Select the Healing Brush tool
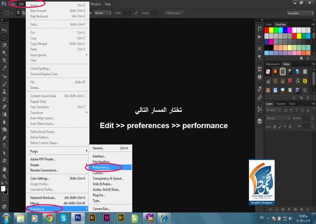 click(4, 76)
